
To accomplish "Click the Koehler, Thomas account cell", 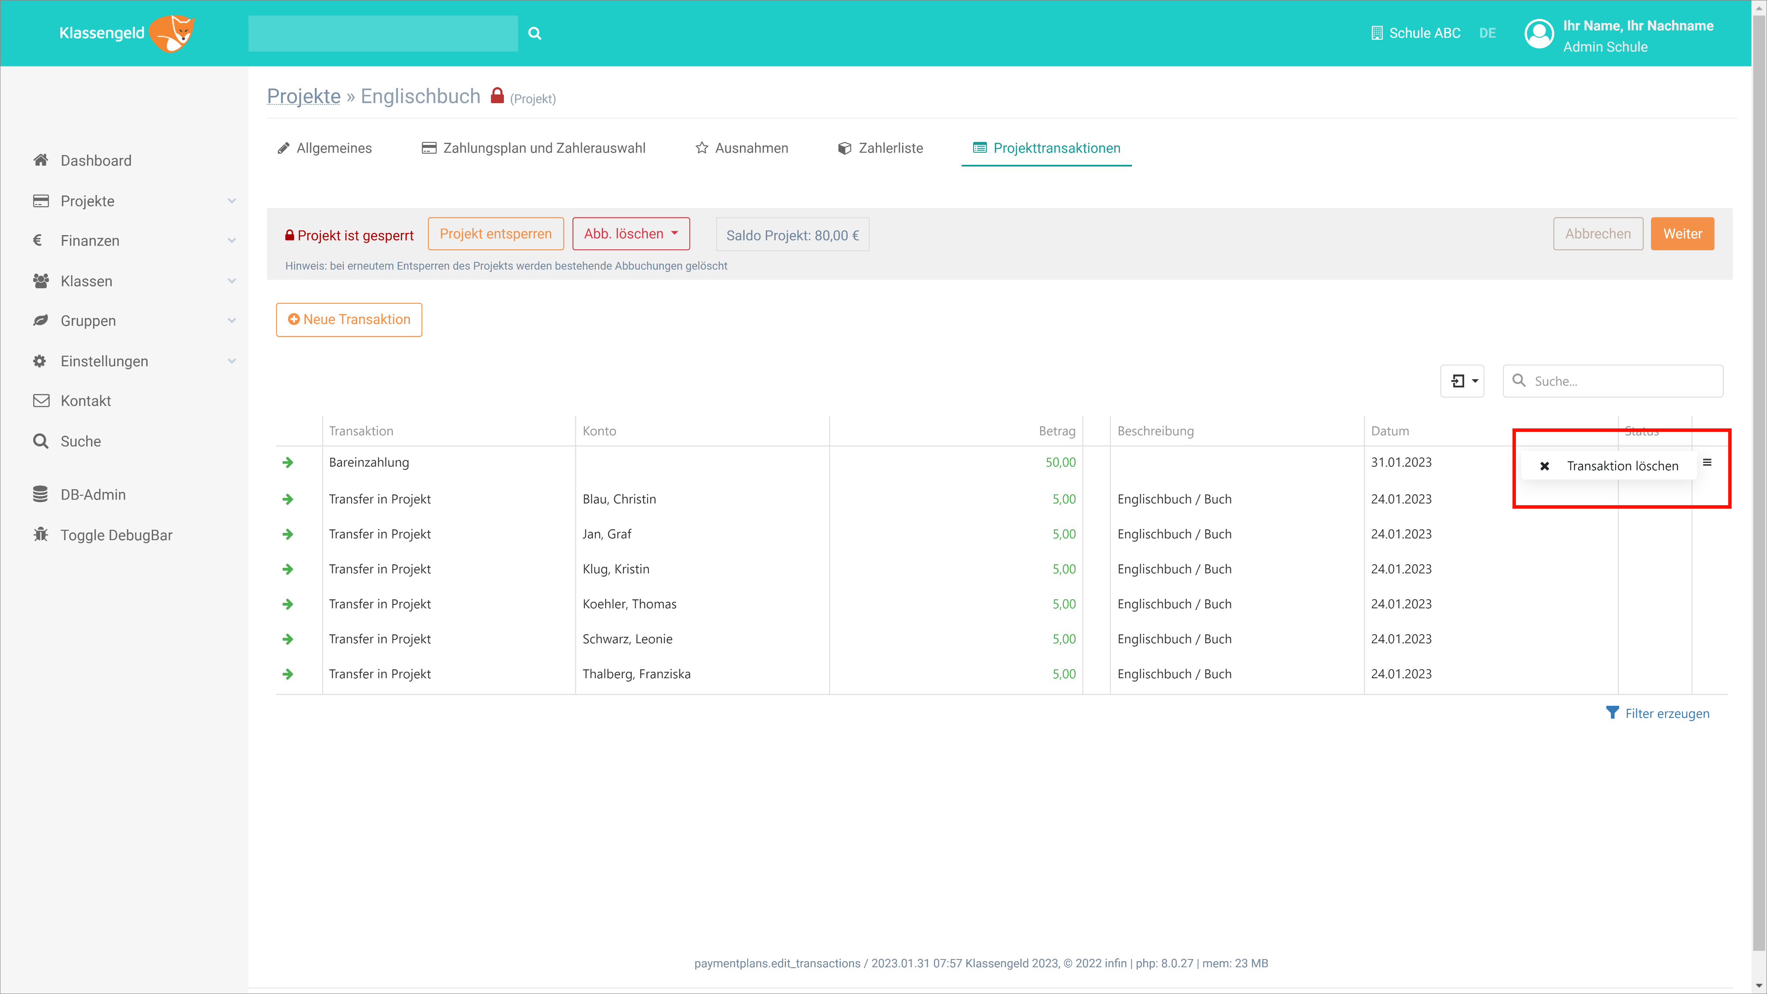I will point(629,604).
